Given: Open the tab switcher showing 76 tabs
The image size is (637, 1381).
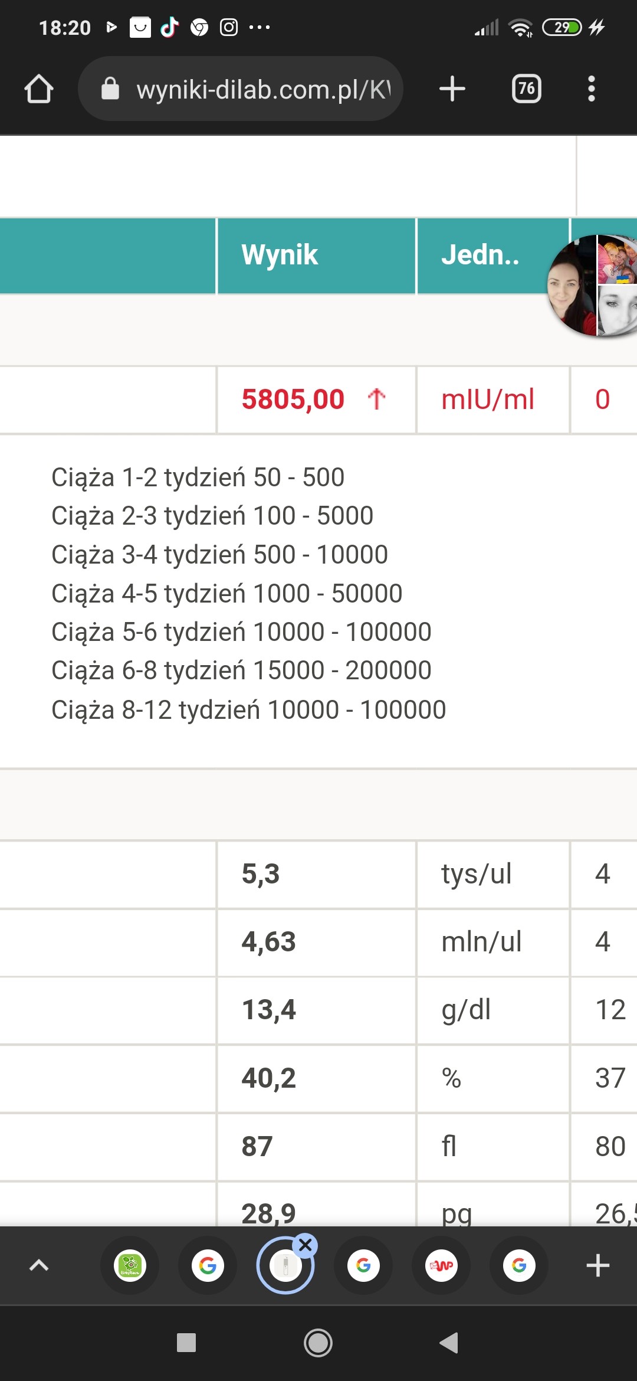Looking at the screenshot, I should 526,89.
